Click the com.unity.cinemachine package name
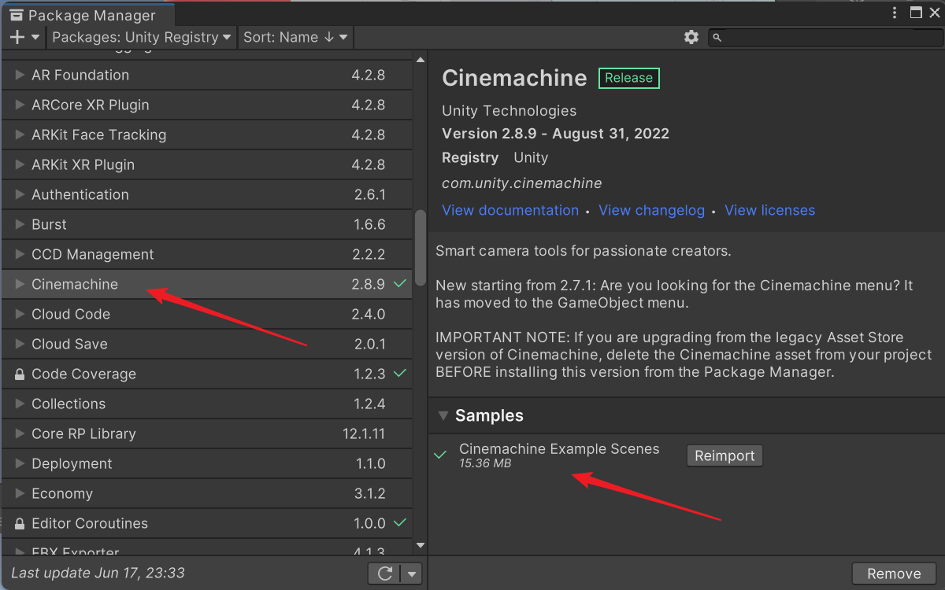Screen dimensions: 945x590 click(x=521, y=183)
